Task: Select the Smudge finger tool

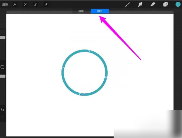Action: [140, 4]
